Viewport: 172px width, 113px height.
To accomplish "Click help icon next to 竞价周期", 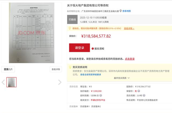I will point(144,96).
